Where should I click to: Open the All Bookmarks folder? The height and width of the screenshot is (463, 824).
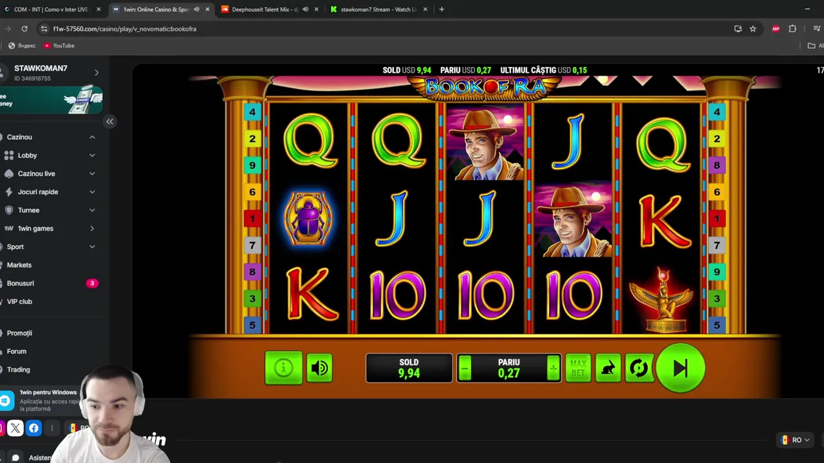(x=816, y=46)
